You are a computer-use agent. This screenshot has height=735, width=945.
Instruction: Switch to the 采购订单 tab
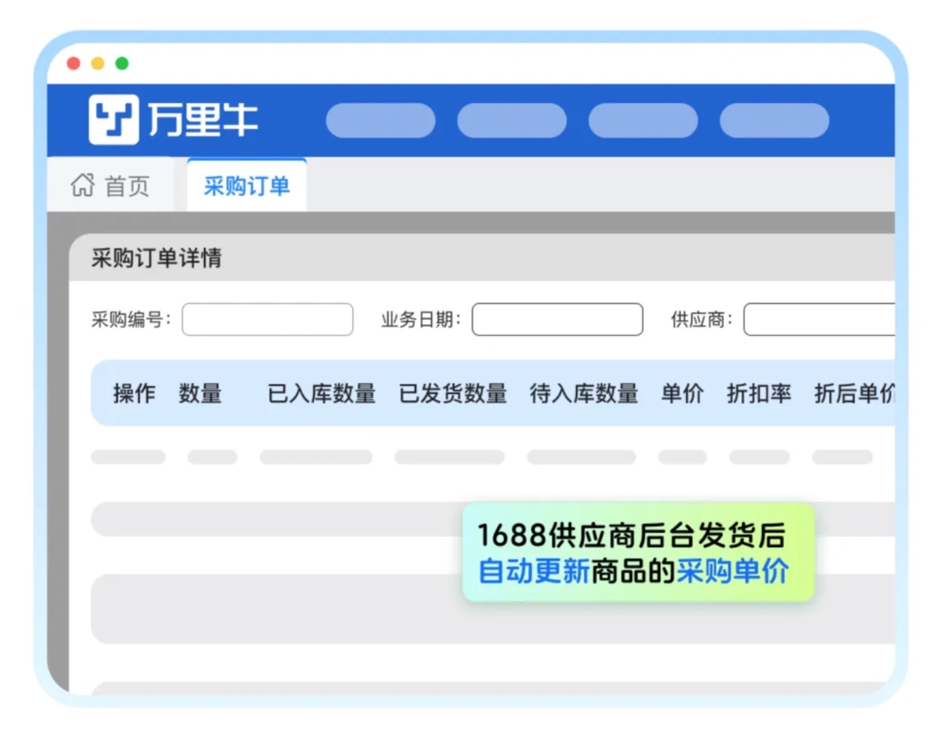pos(247,186)
